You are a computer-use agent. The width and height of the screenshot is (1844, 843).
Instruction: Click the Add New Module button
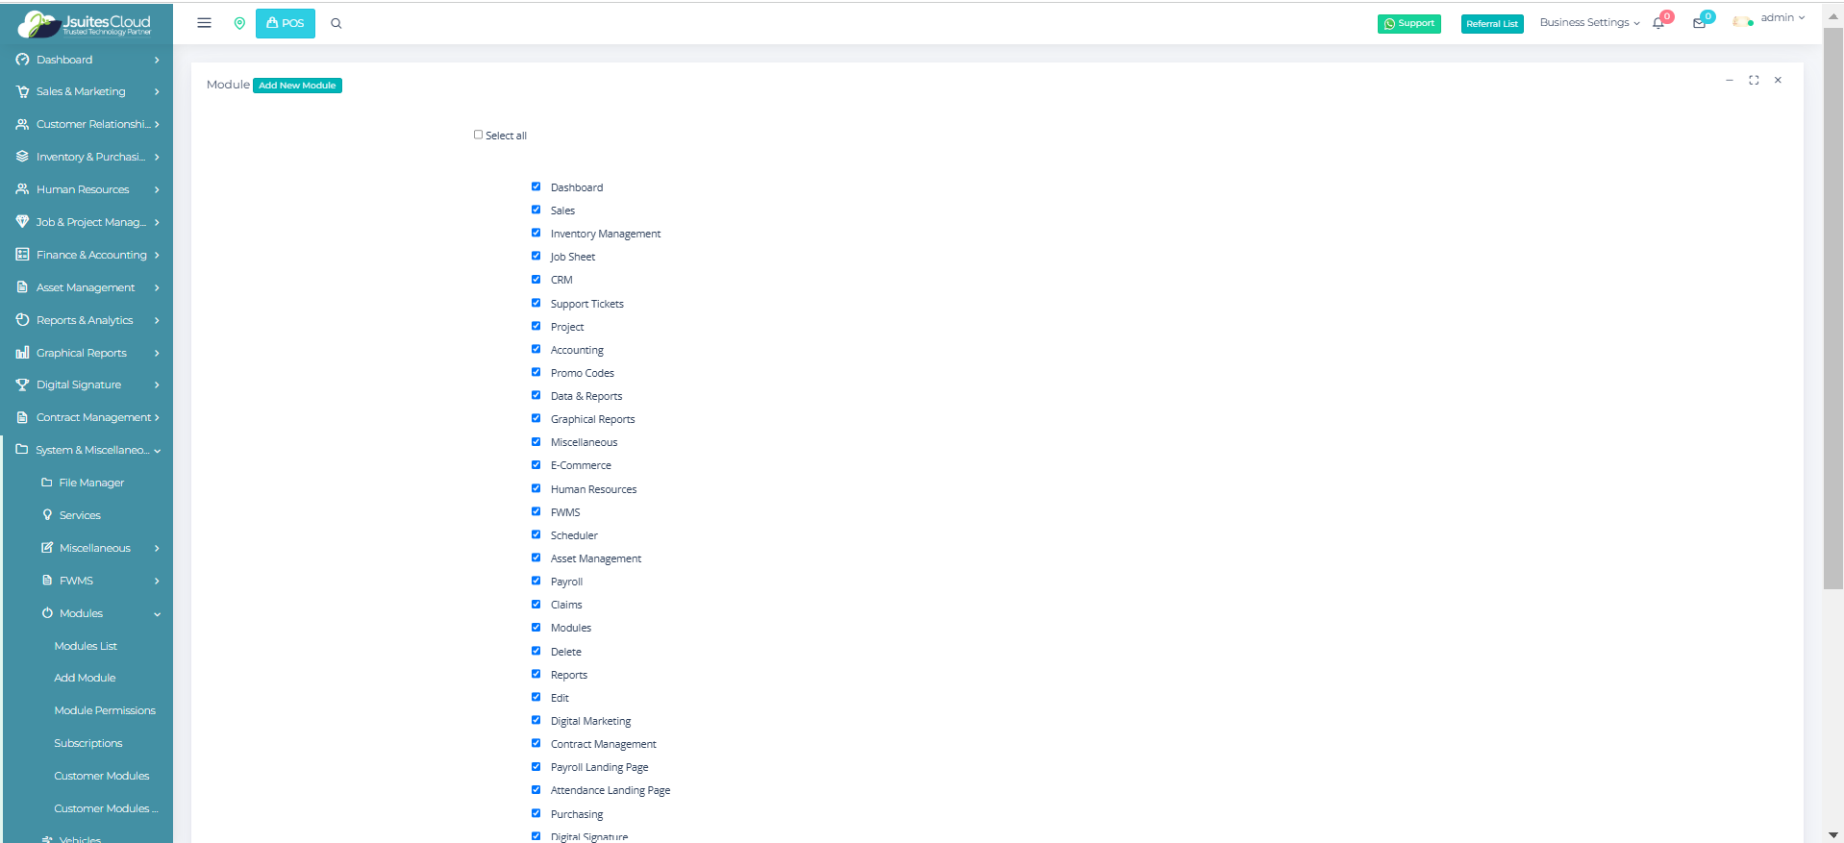click(297, 86)
